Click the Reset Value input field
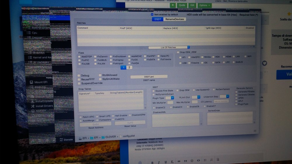 coord(130,123)
